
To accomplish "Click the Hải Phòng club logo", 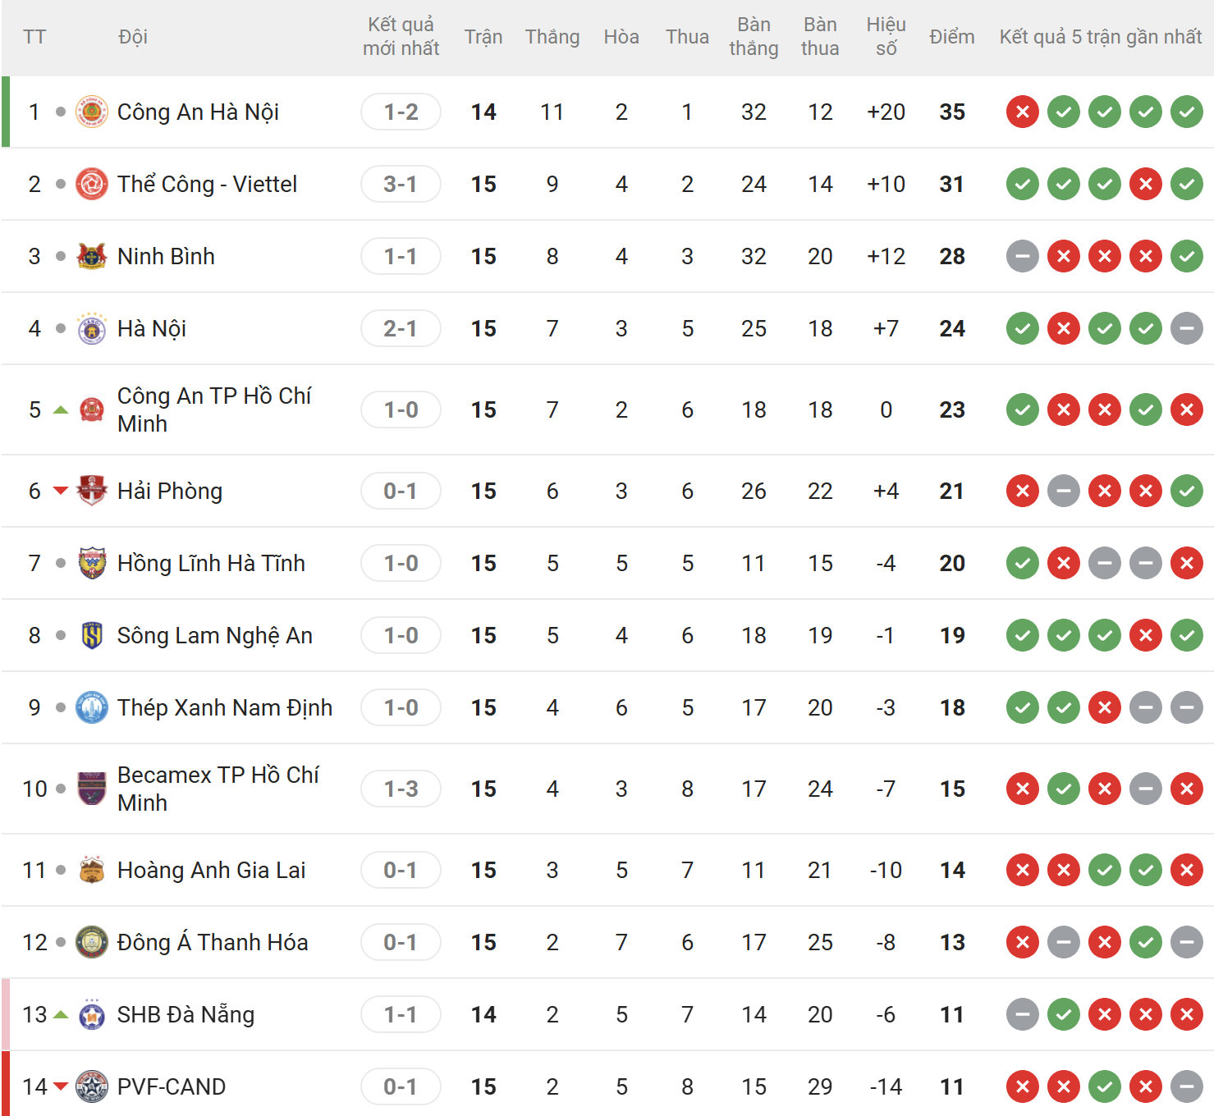I will coord(92,491).
